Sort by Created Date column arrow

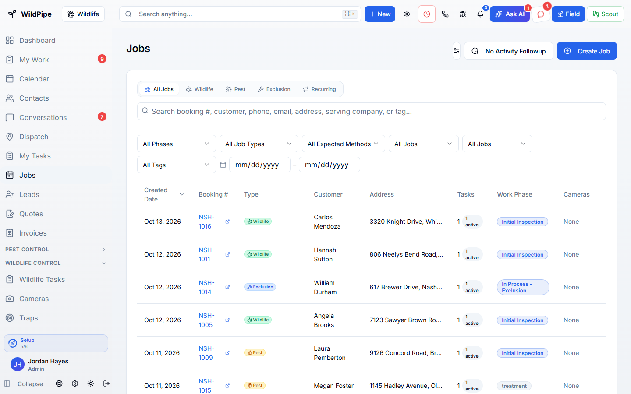[x=181, y=194]
